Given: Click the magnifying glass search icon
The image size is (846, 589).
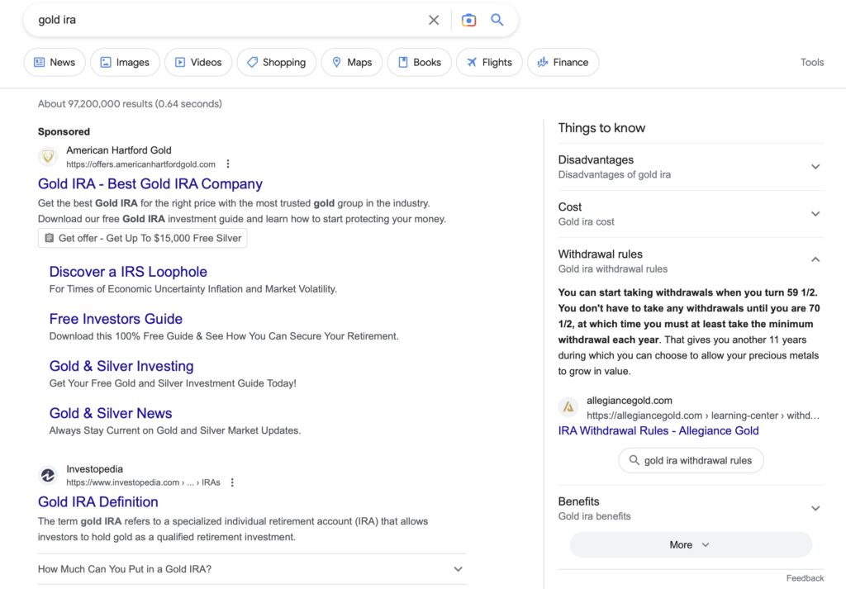Looking at the screenshot, I should (x=497, y=19).
